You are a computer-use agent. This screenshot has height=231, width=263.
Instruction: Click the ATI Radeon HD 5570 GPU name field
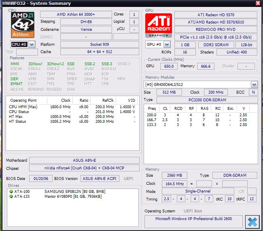click(x=216, y=15)
